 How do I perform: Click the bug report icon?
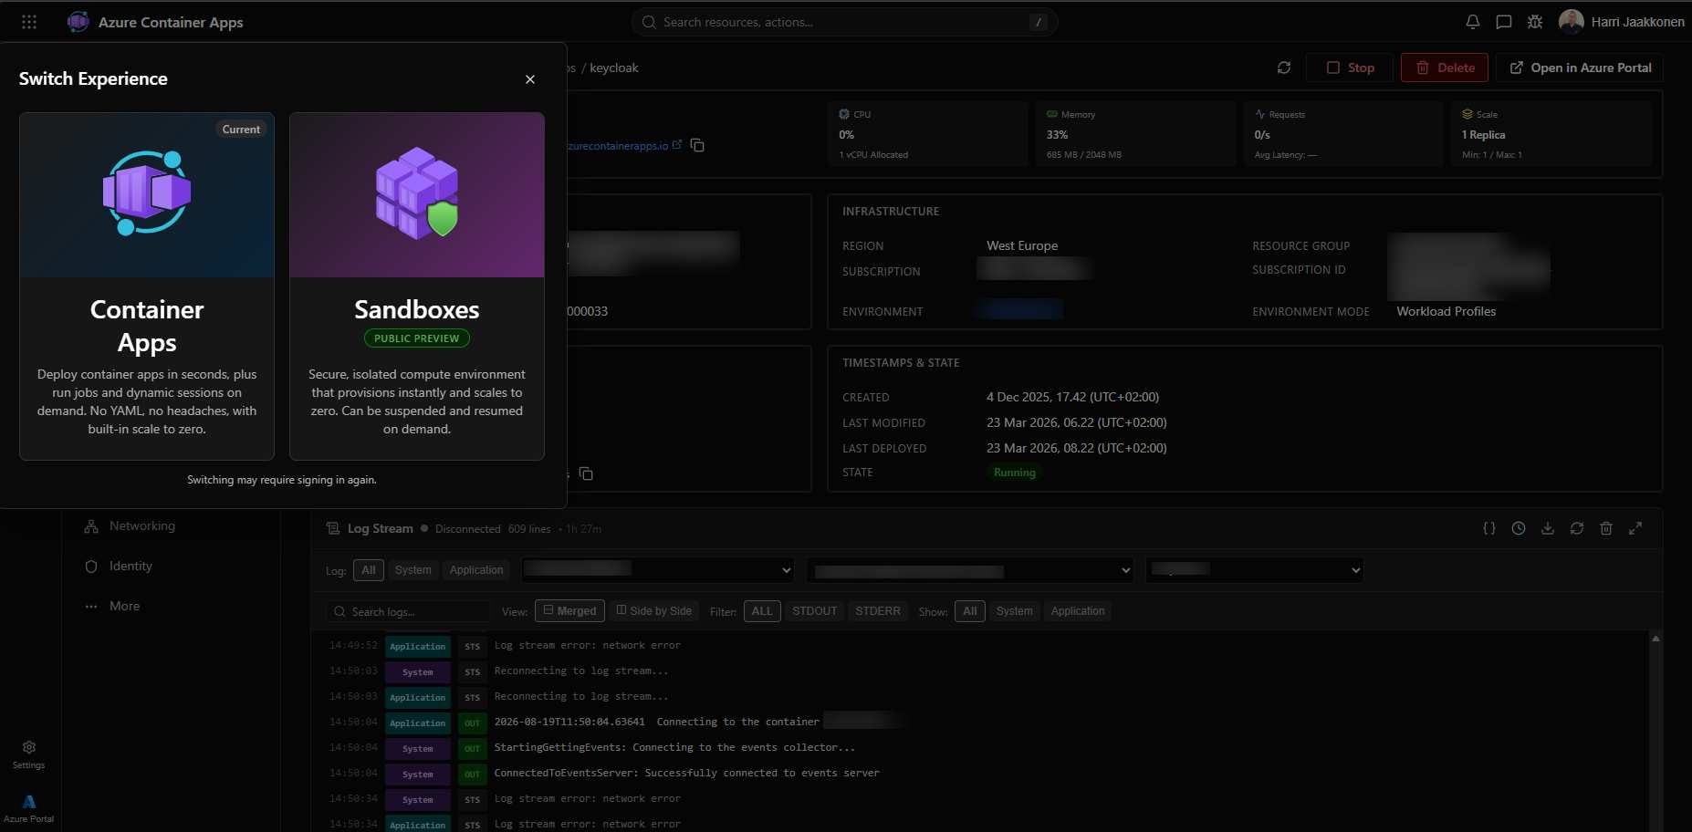1535,22
